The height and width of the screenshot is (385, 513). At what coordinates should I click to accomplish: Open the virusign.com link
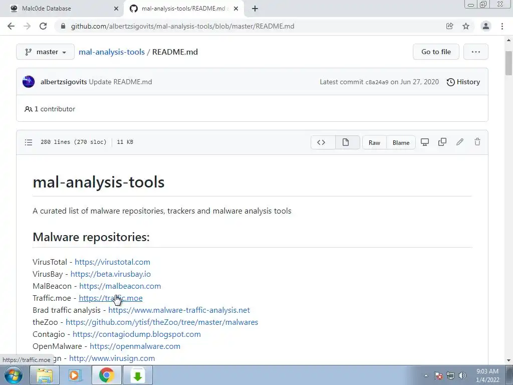pyautogui.click(x=112, y=358)
